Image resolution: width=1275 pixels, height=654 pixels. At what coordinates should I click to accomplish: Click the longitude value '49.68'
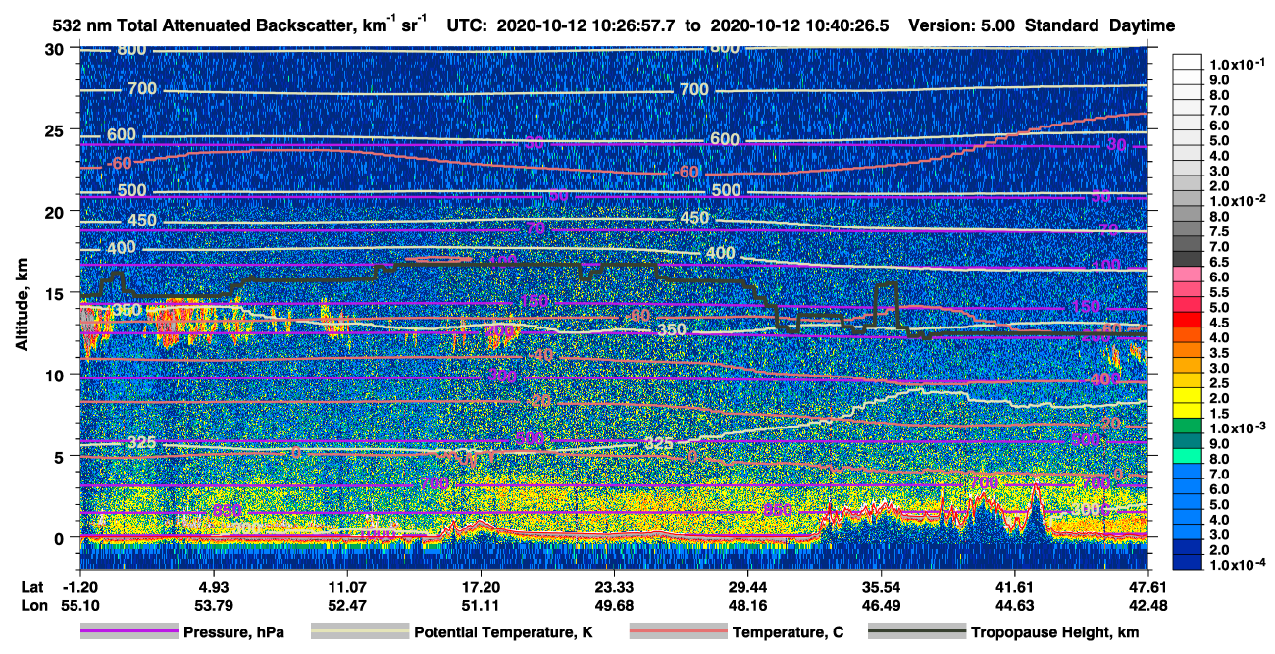pyautogui.click(x=614, y=606)
